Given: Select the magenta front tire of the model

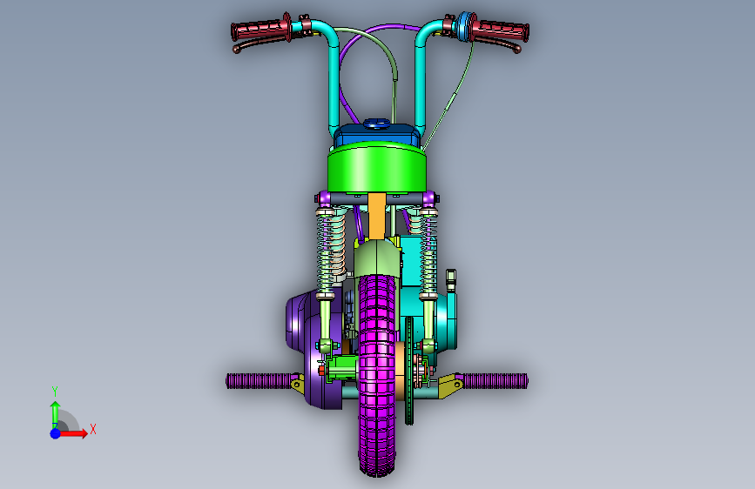Looking at the screenshot, I should click(x=377, y=375).
